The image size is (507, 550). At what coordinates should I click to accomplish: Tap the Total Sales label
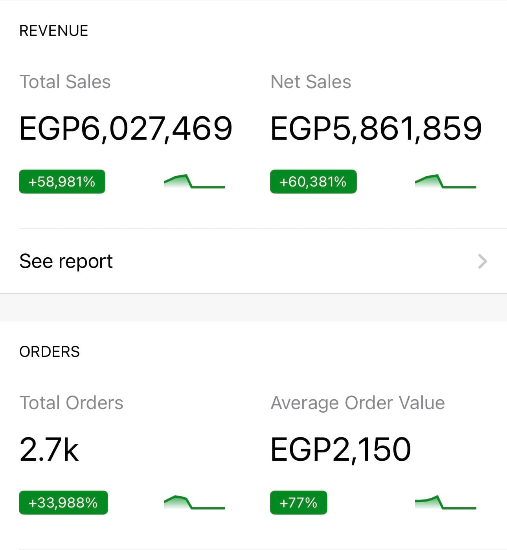(65, 82)
